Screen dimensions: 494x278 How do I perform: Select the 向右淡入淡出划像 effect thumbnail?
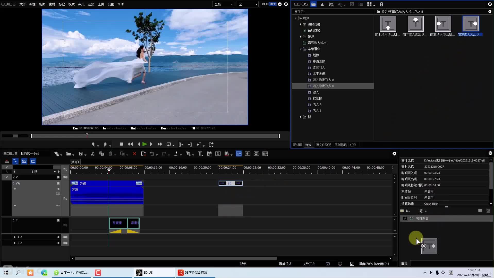pos(443,24)
